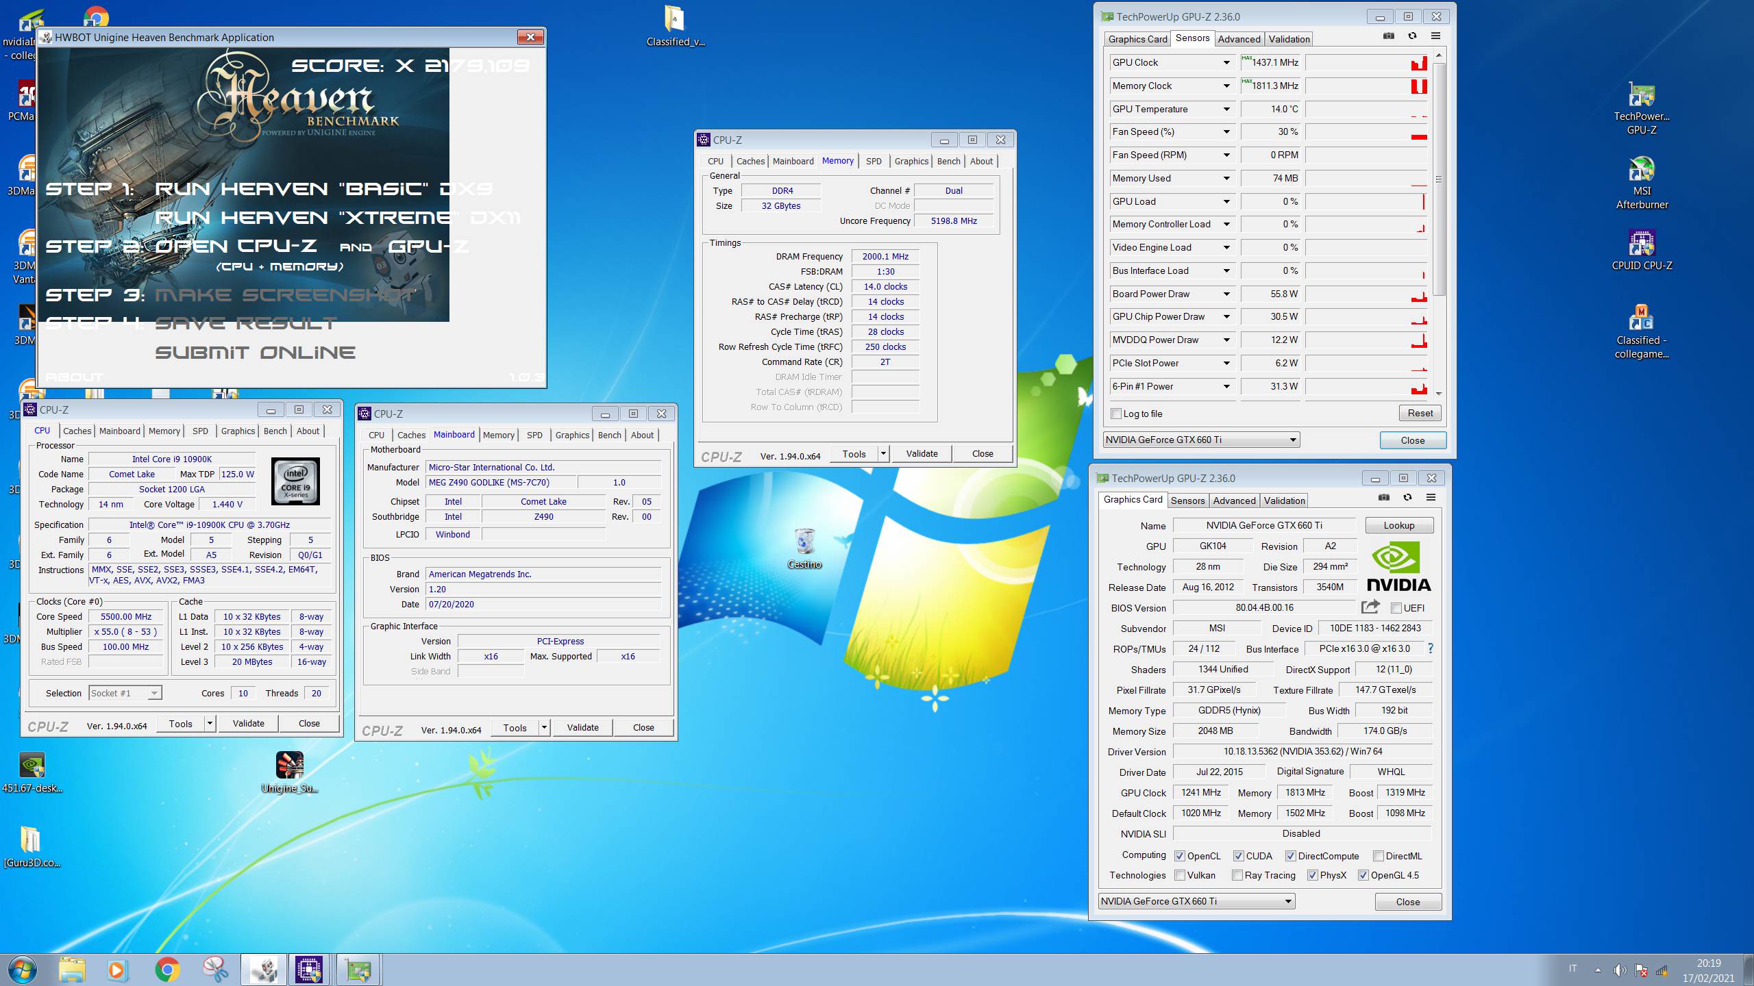1754x986 pixels.
Task: Open Unigine_Su desktop icon
Action: click(290, 772)
